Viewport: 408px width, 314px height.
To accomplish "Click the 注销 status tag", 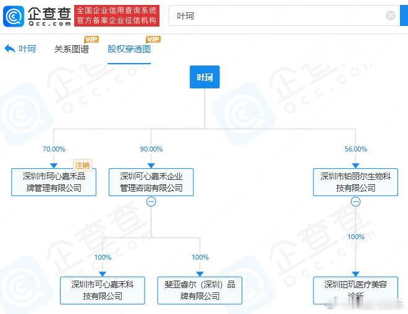I will coord(82,165).
